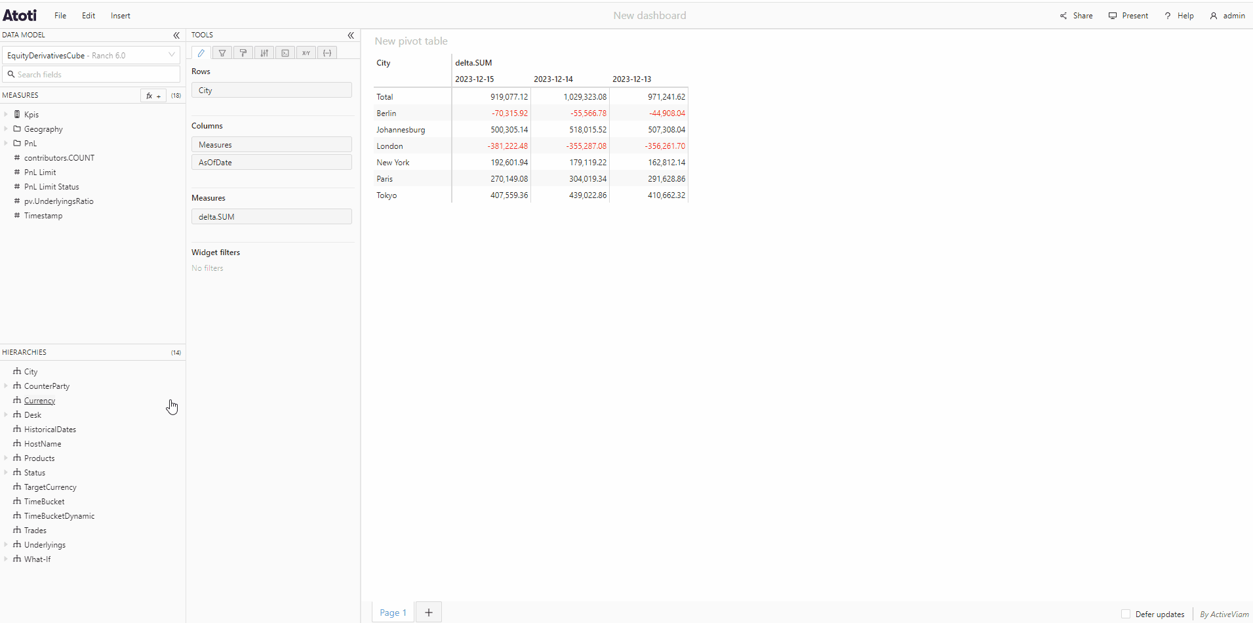Open the Edit menu
The width and height of the screenshot is (1253, 623).
89,16
